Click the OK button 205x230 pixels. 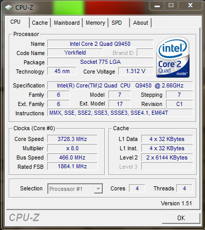[x=181, y=218]
